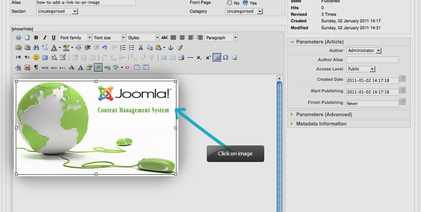Open the Category dropdown
The image size is (421, 212).
click(x=244, y=11)
